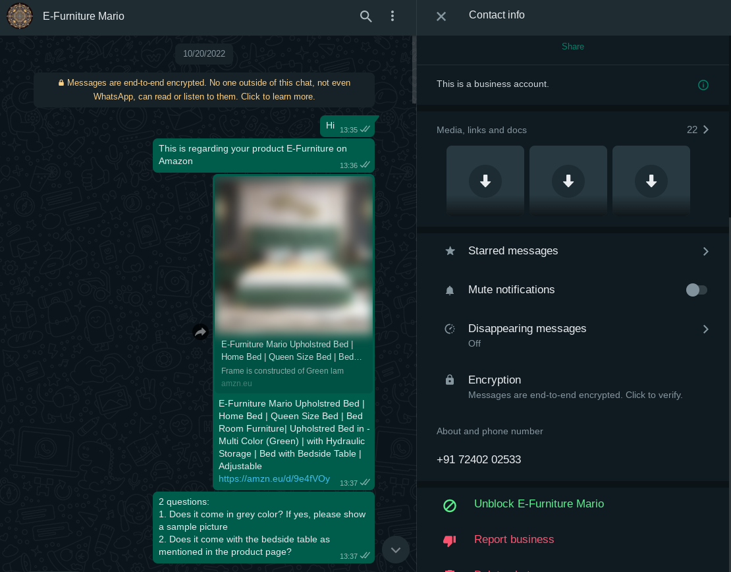This screenshot has height=572, width=731.
Task: Click the 'Hi' message bubble
Action: (x=347, y=126)
